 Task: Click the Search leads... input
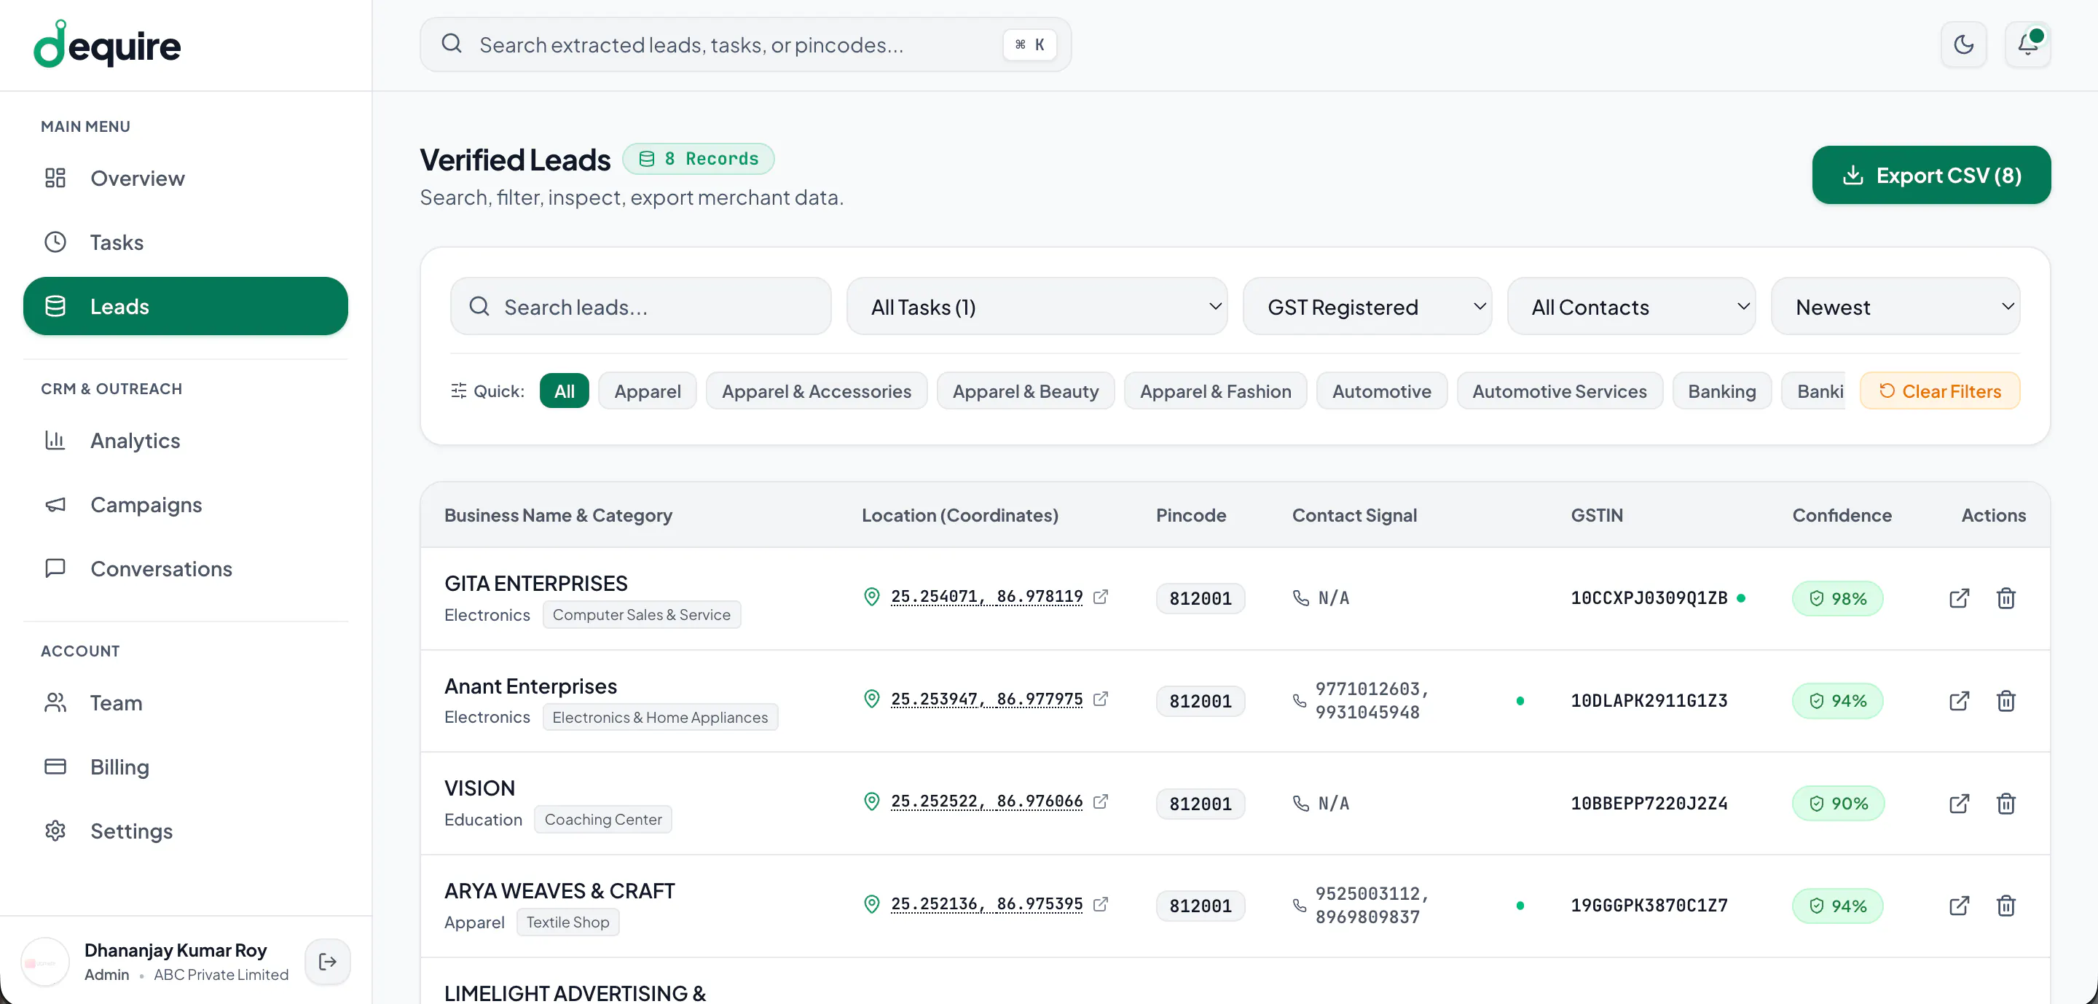pos(641,306)
